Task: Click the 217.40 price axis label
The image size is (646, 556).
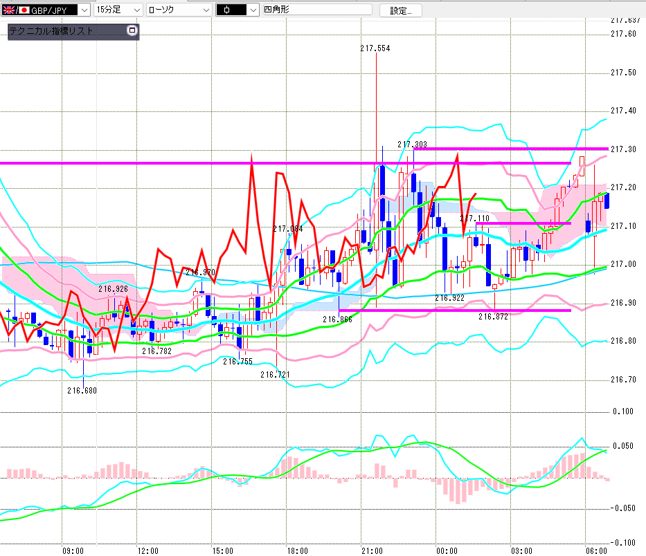Action: coord(623,110)
